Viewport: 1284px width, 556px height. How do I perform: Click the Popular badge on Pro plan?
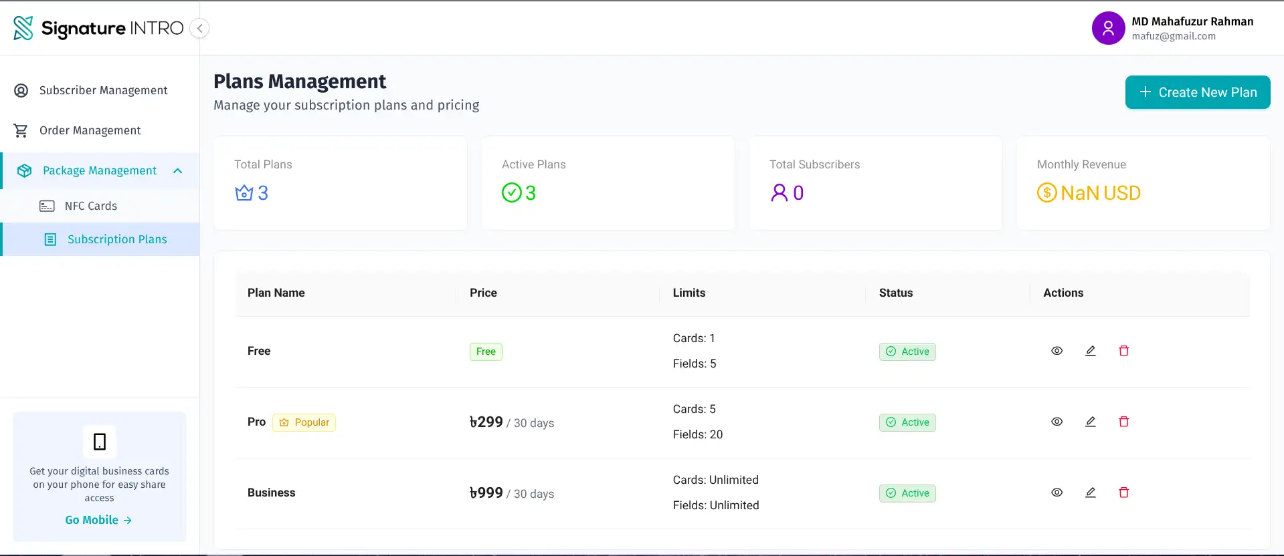tap(304, 422)
